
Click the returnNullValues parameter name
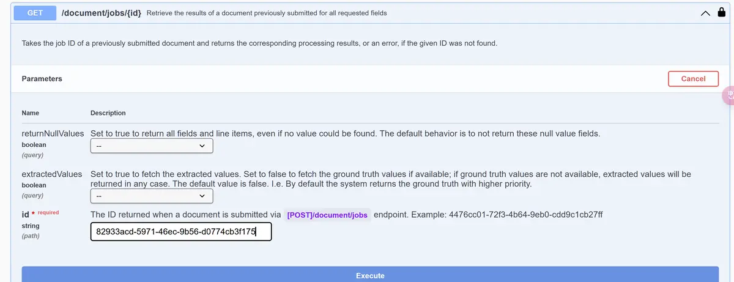[x=53, y=133]
